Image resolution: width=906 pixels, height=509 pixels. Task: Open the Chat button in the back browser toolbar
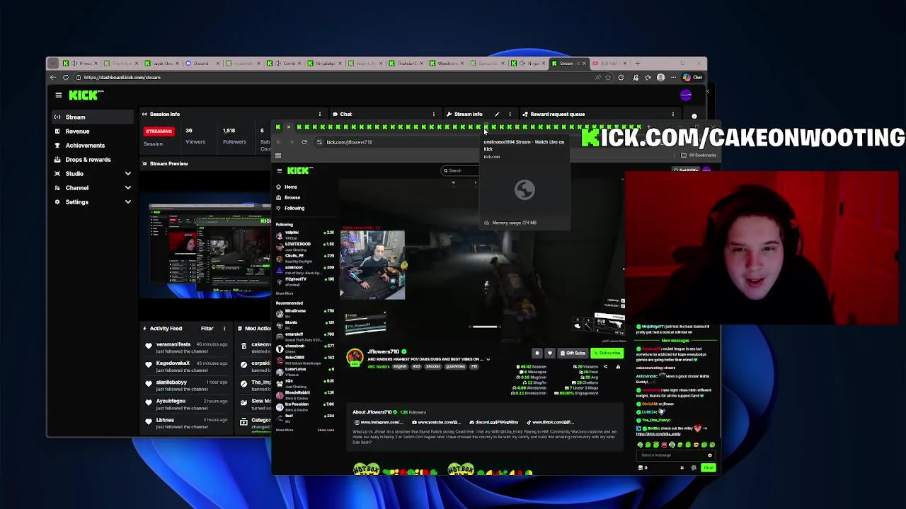(x=693, y=77)
